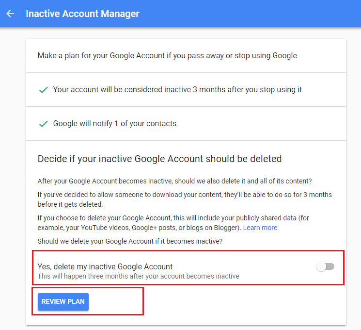Select the account inactive after 3 months row

click(186, 90)
